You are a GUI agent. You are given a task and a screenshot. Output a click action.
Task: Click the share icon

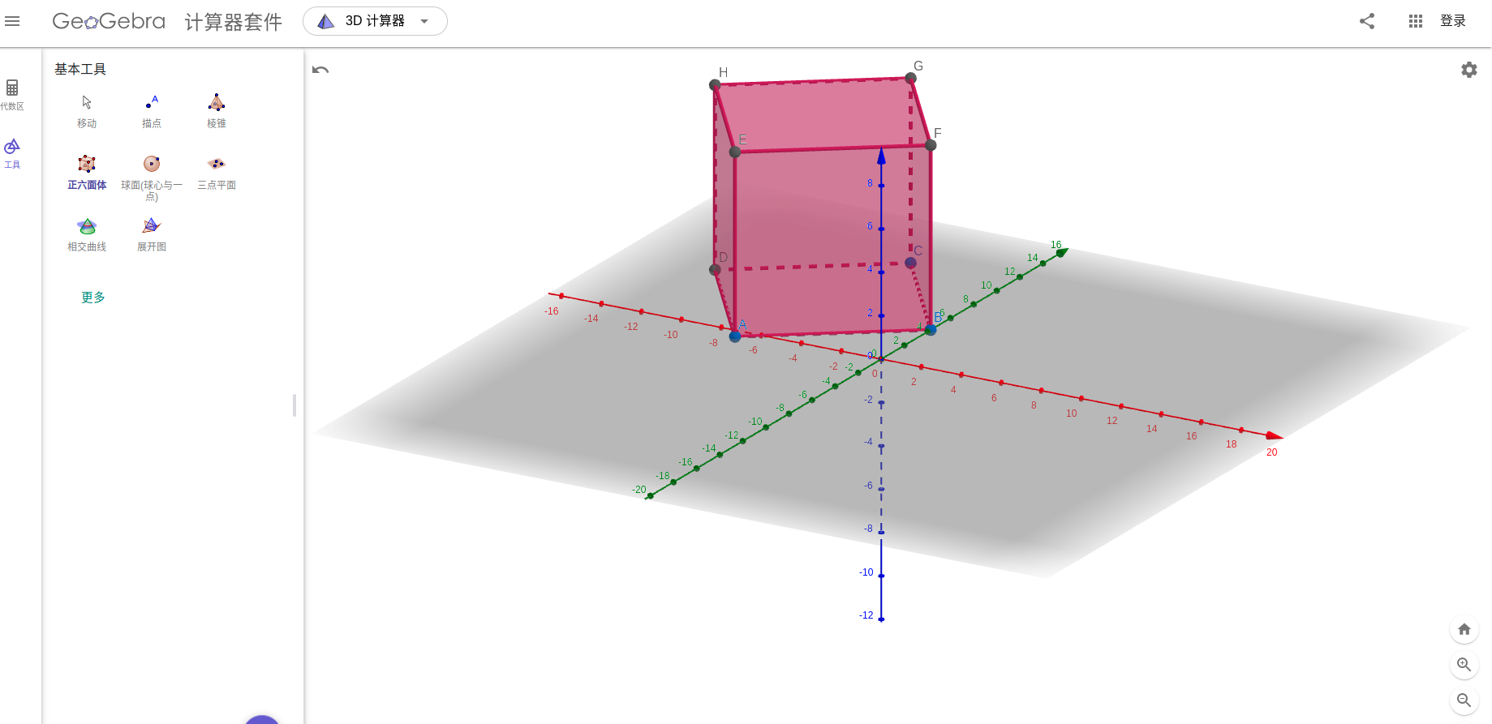pyautogui.click(x=1367, y=21)
